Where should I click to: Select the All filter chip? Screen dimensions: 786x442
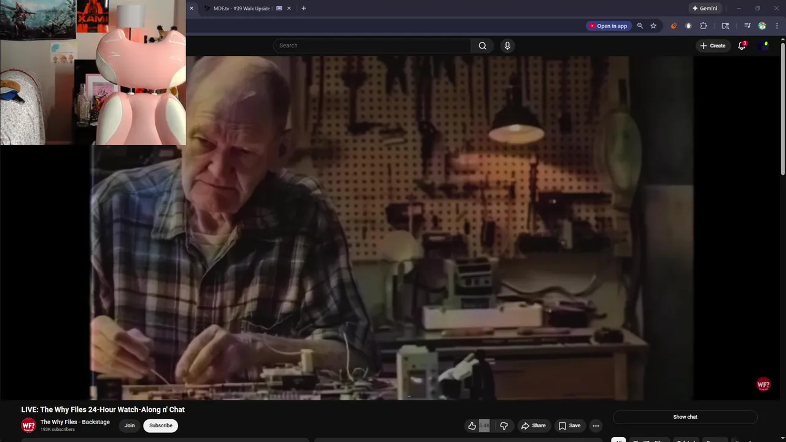point(618,440)
